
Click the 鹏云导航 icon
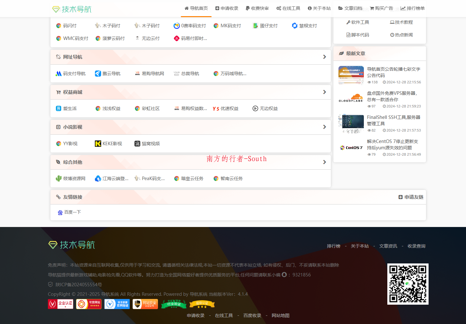click(x=98, y=74)
